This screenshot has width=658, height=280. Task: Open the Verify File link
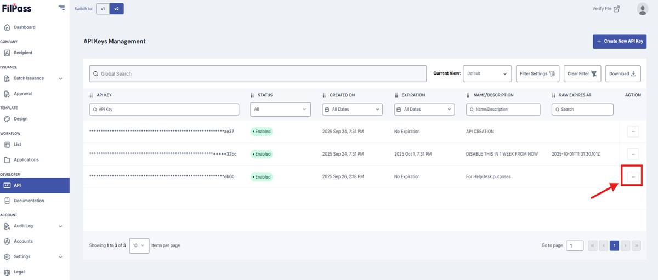[606, 9]
